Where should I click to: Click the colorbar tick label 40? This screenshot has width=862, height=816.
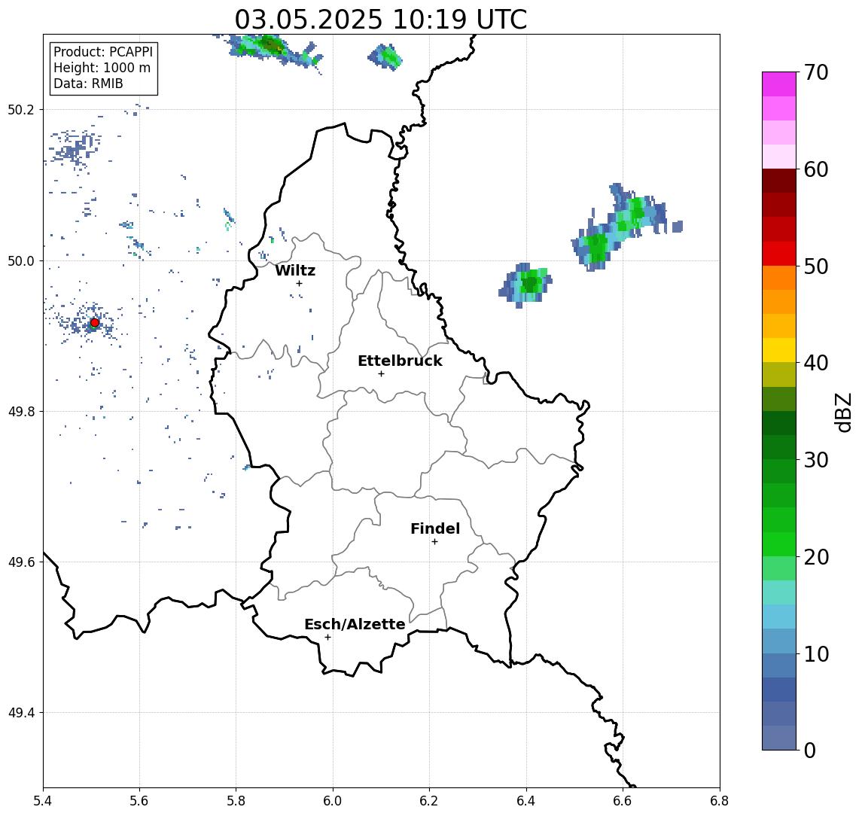(816, 363)
